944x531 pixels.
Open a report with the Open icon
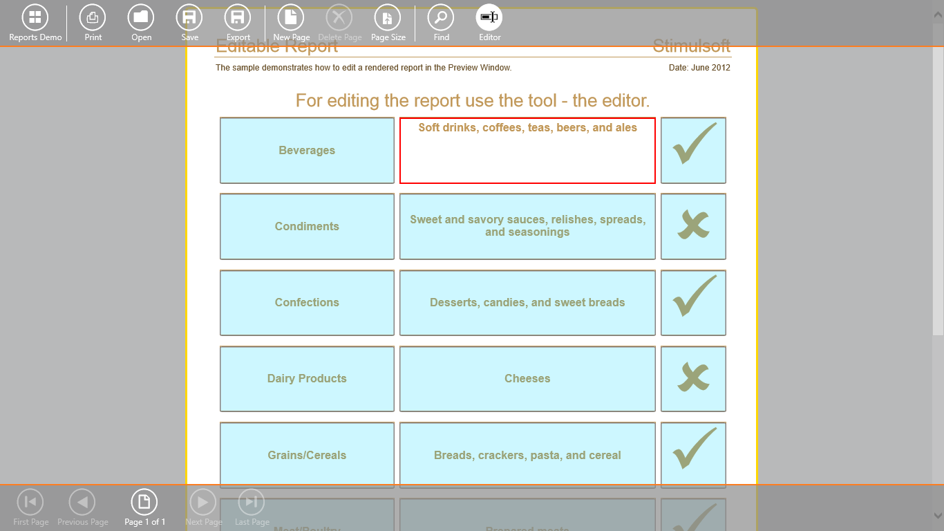pyautogui.click(x=141, y=18)
